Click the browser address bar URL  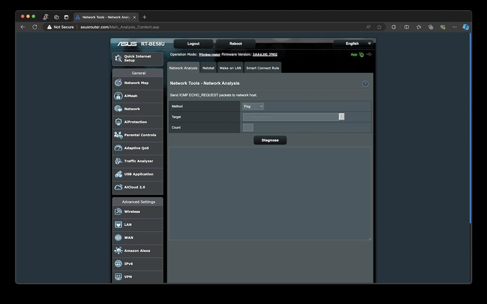[x=120, y=27]
